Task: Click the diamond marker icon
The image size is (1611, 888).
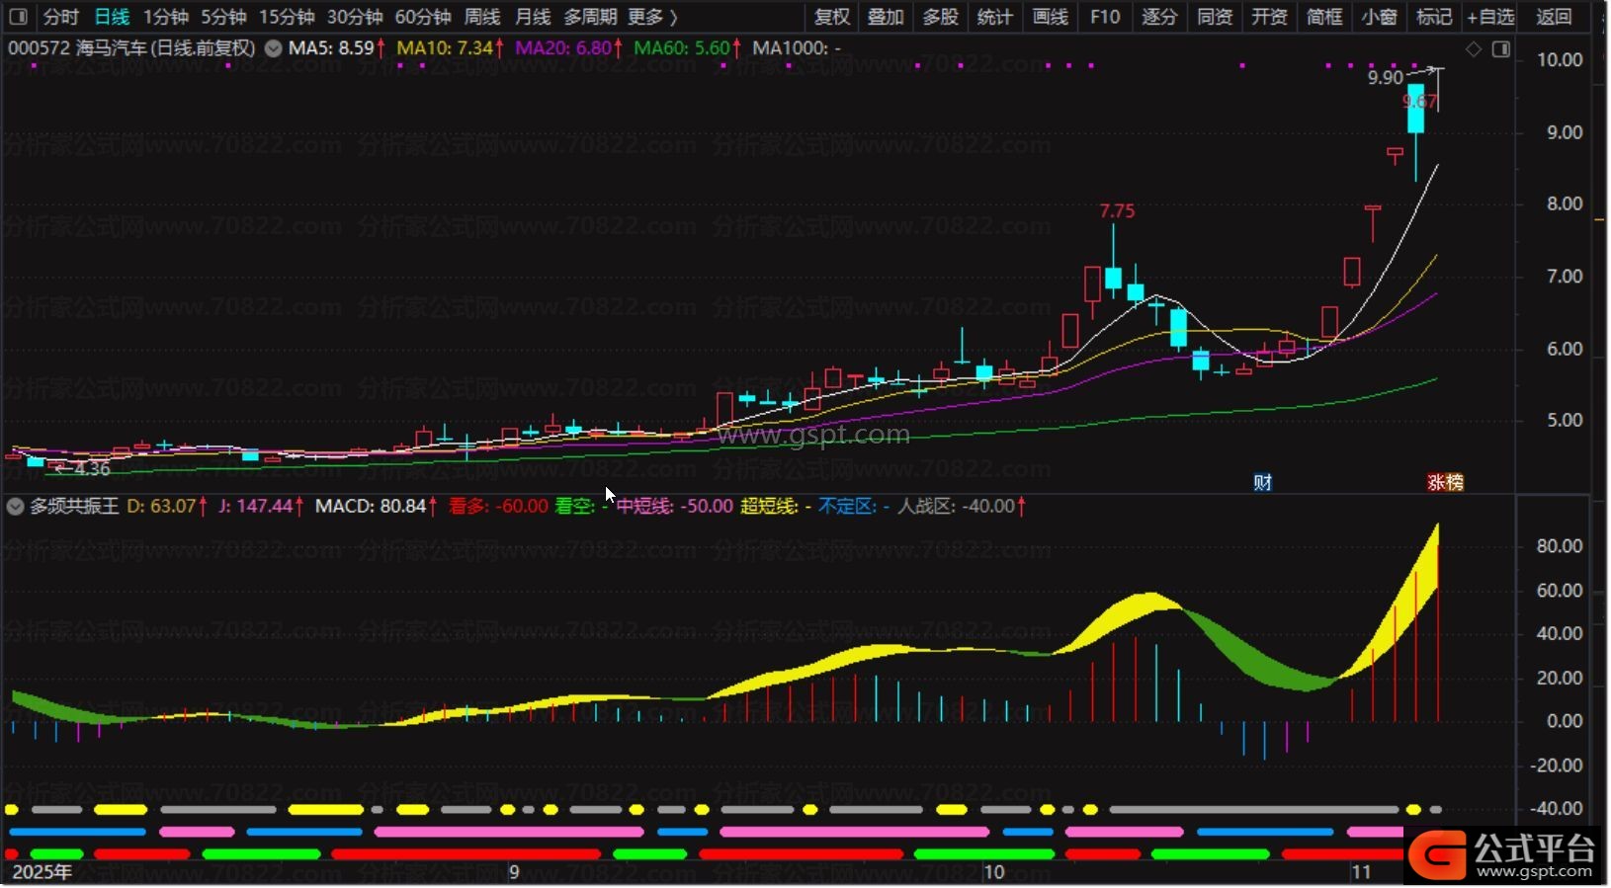Action: pos(1473,49)
